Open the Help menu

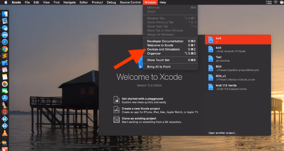[163, 2]
